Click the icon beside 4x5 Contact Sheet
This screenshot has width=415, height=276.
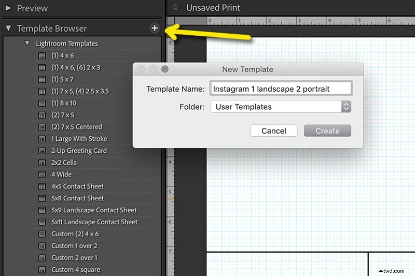click(42, 186)
